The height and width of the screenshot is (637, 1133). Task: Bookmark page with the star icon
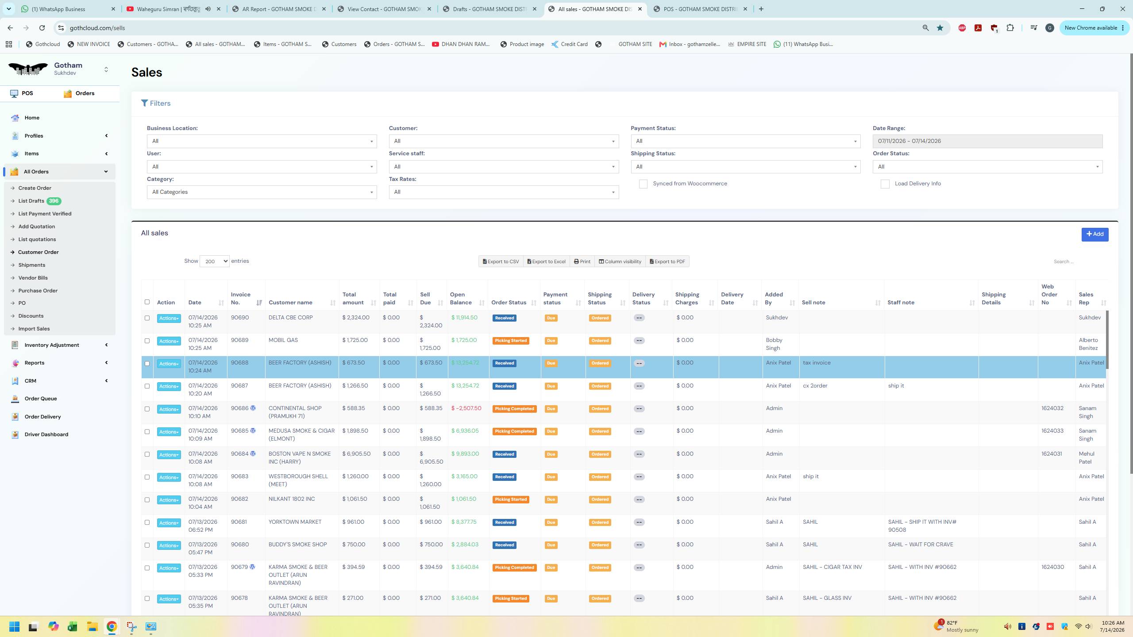coord(940,28)
